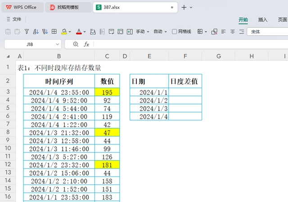Open the 手动 dropdown
Viewport: 288px width, 202px height.
[x=143, y=32]
